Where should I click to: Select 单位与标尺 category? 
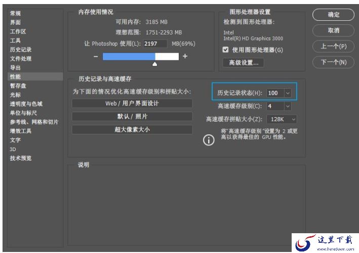(x=23, y=113)
